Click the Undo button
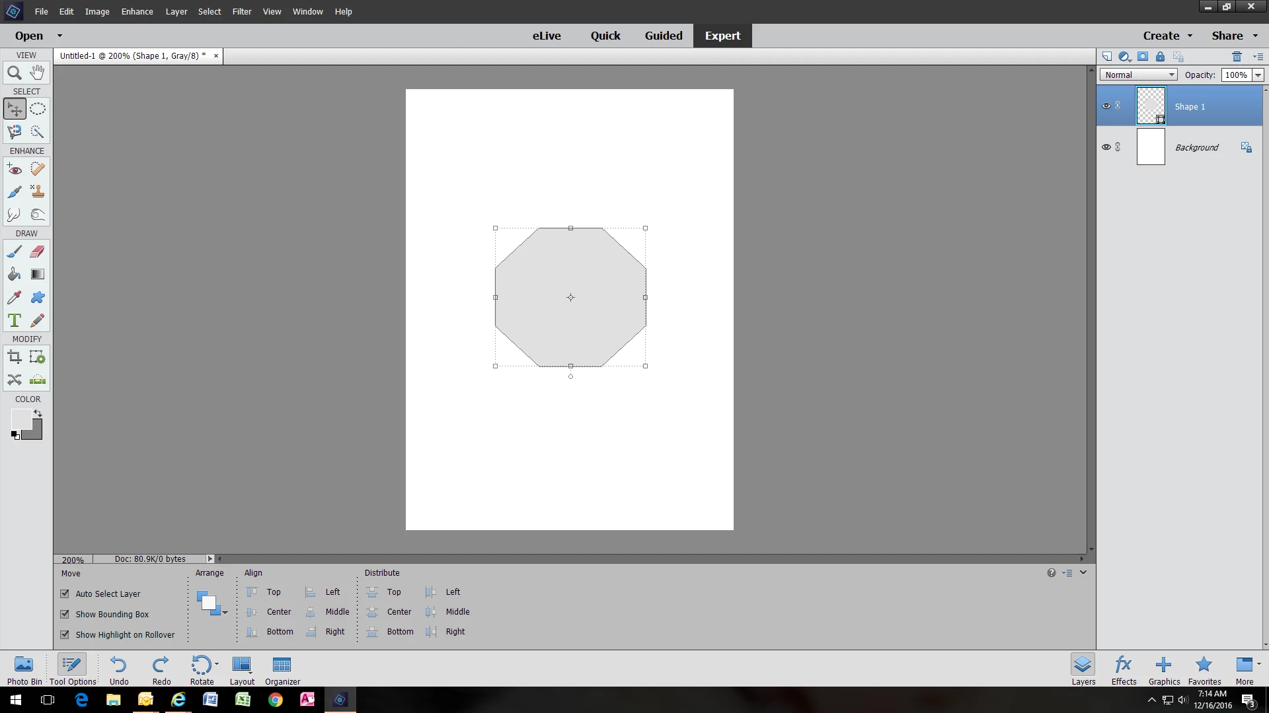The image size is (1269, 713). (x=119, y=669)
